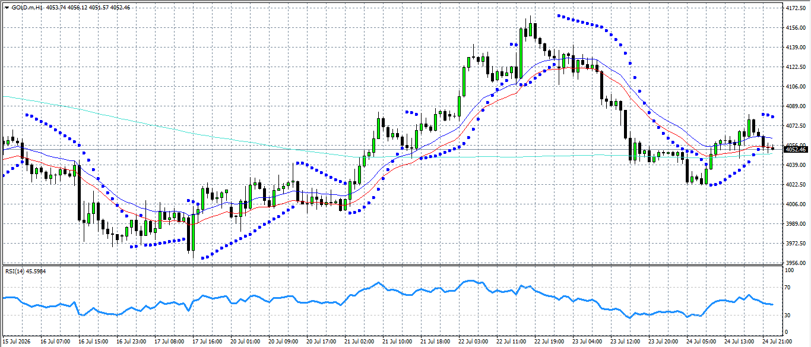Click the 4122.50 price axis label

tap(794, 67)
